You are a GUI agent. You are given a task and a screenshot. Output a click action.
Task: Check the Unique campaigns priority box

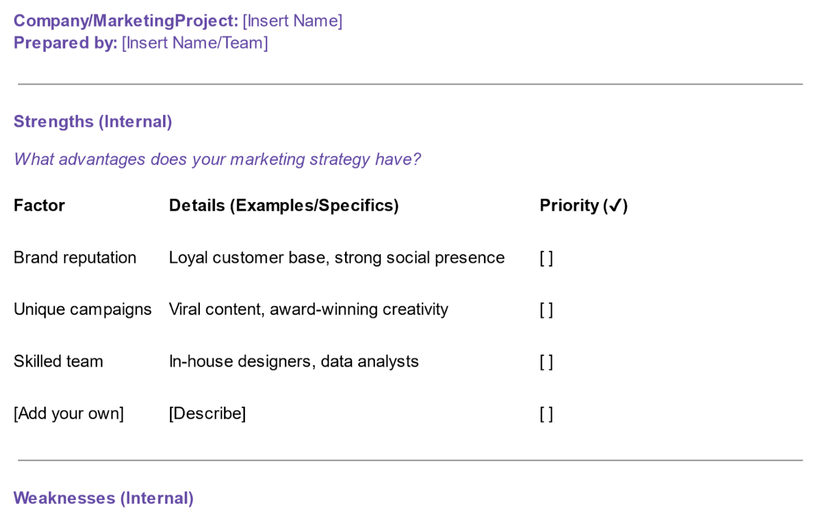coord(546,310)
